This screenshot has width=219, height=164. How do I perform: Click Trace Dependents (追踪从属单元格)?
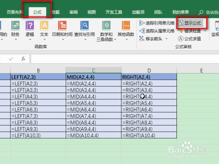pos(157,31)
